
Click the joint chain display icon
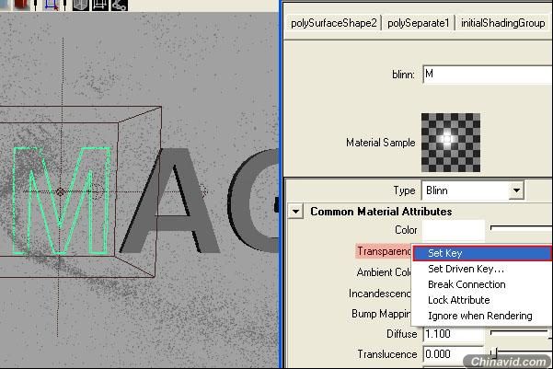point(120,5)
